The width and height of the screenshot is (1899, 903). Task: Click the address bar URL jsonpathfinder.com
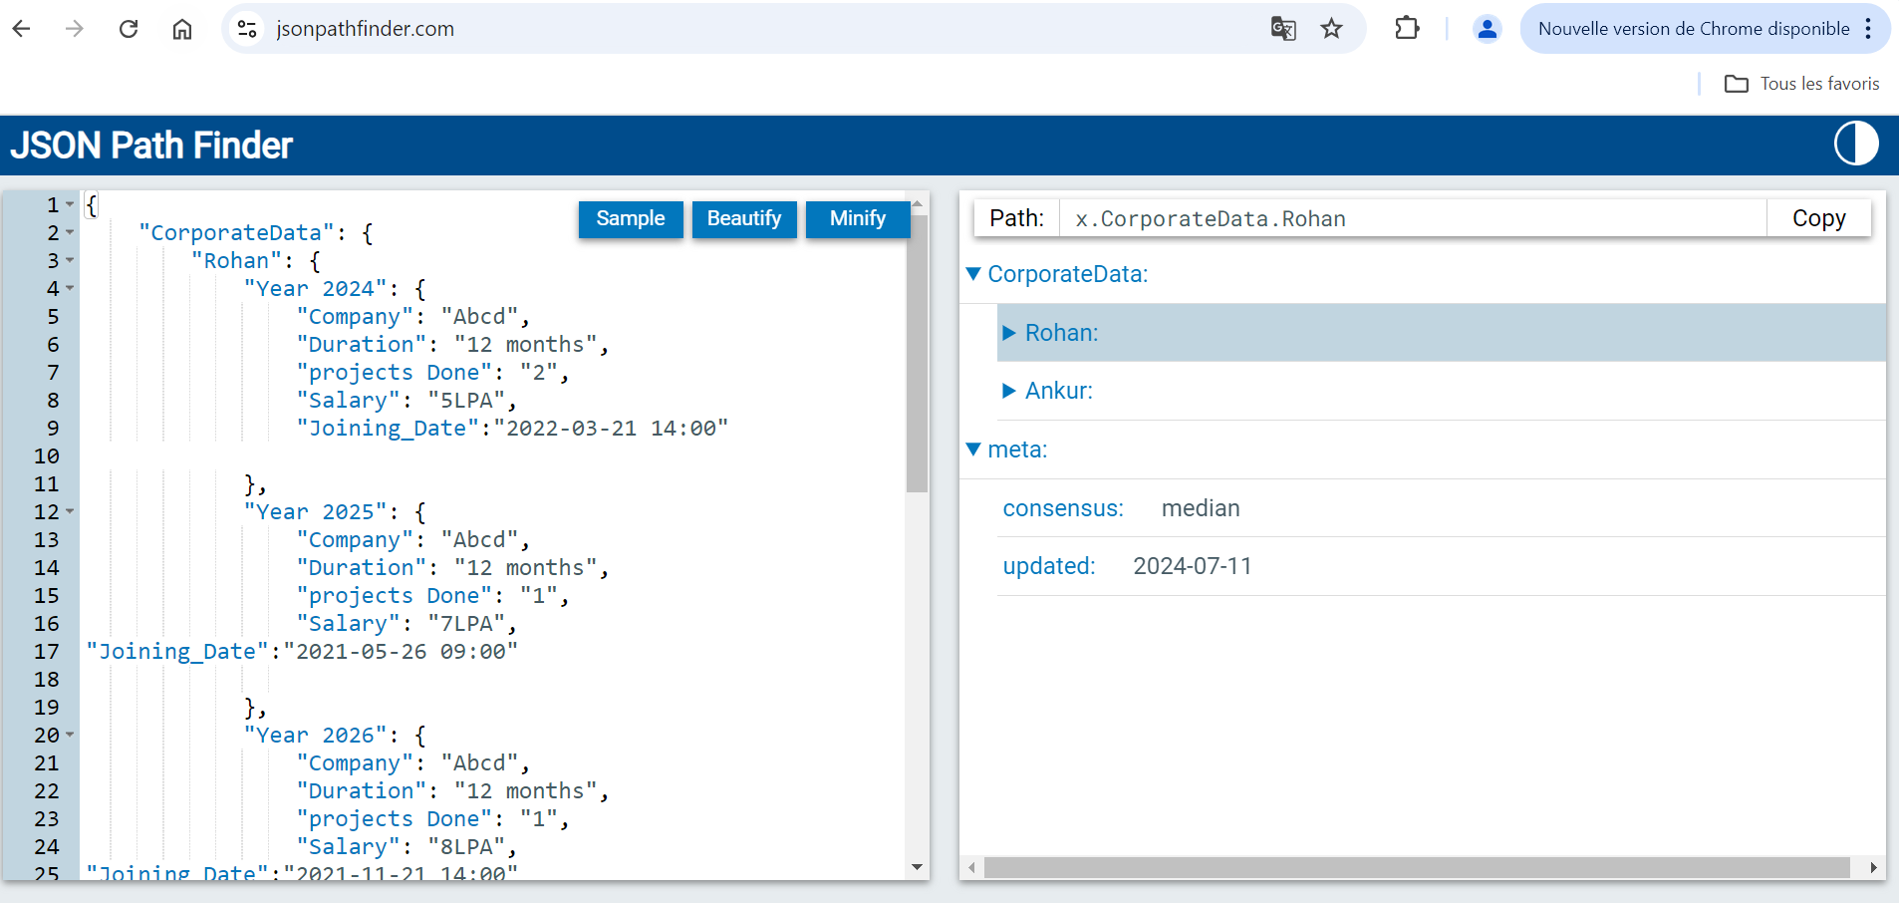coord(365,29)
